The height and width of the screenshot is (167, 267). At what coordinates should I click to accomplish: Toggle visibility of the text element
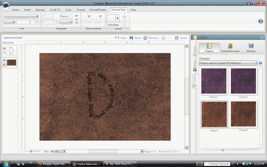tap(5, 48)
